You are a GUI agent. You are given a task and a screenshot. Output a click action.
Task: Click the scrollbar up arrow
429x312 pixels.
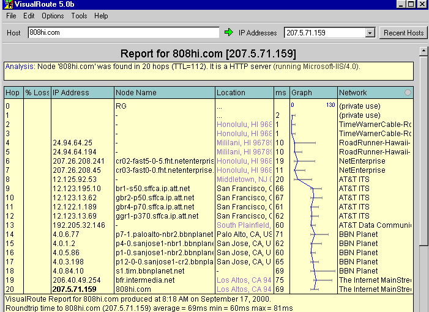pyautogui.click(x=423, y=51)
